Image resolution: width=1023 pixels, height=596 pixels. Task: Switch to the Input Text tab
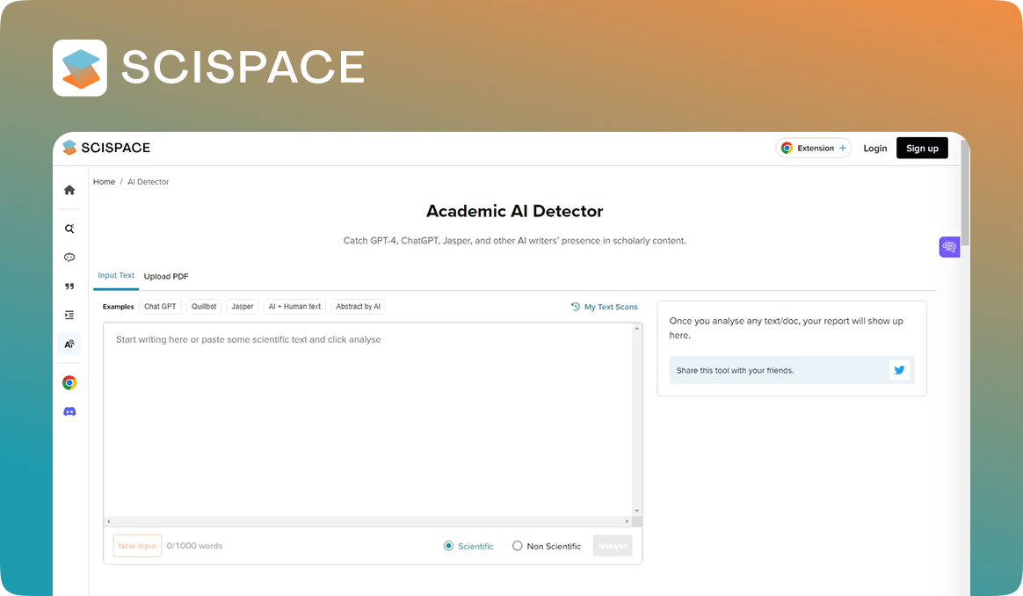[x=116, y=275]
